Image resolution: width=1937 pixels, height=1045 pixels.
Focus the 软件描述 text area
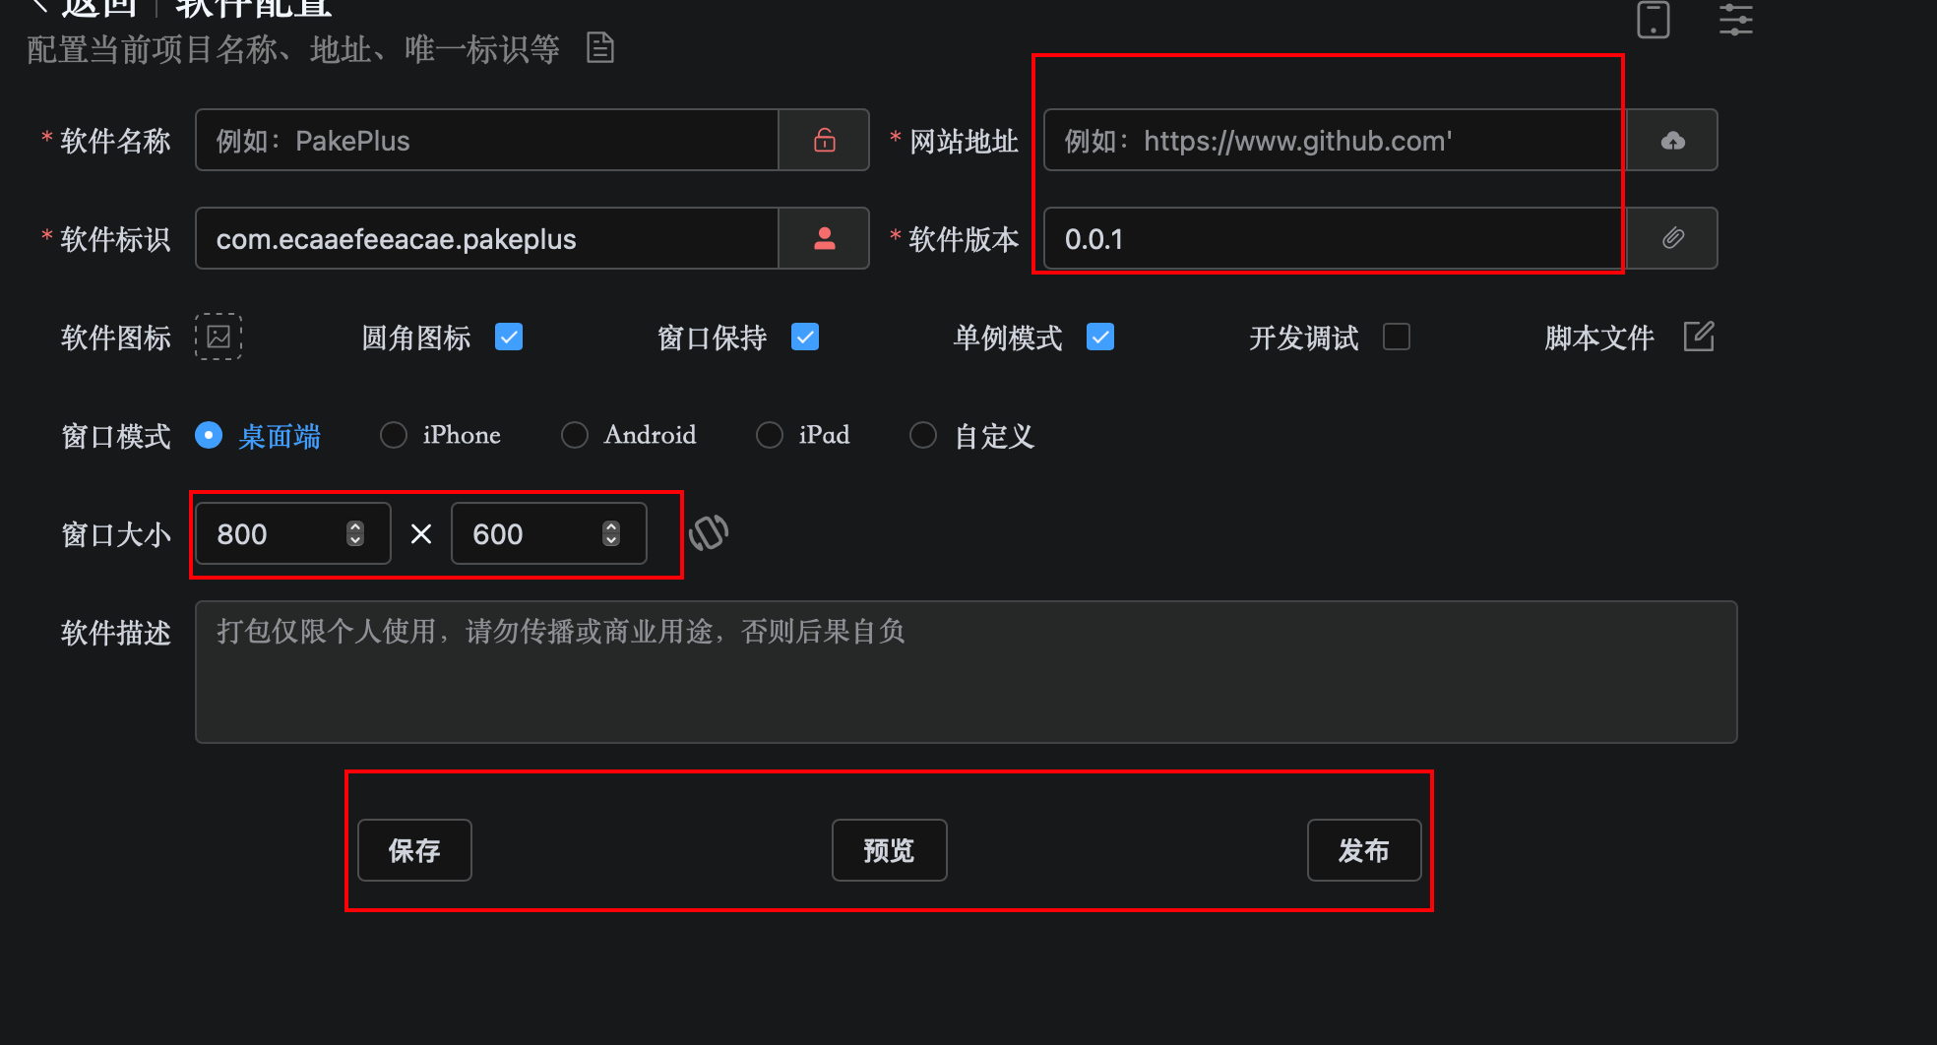point(966,672)
